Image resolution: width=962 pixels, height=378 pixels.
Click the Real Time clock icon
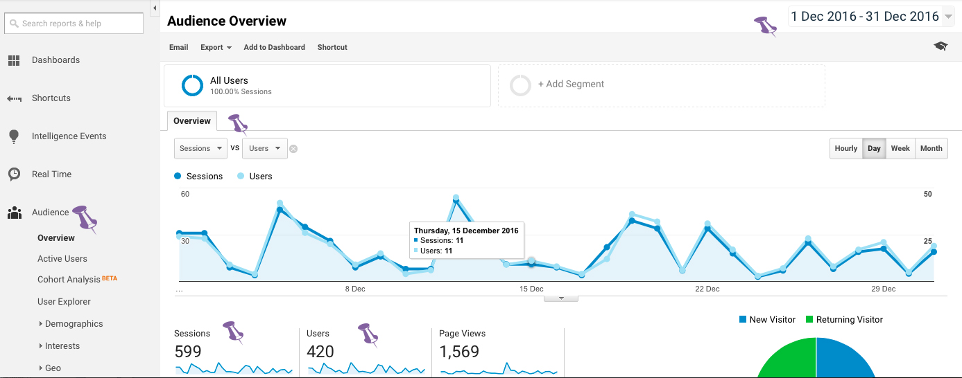point(14,174)
